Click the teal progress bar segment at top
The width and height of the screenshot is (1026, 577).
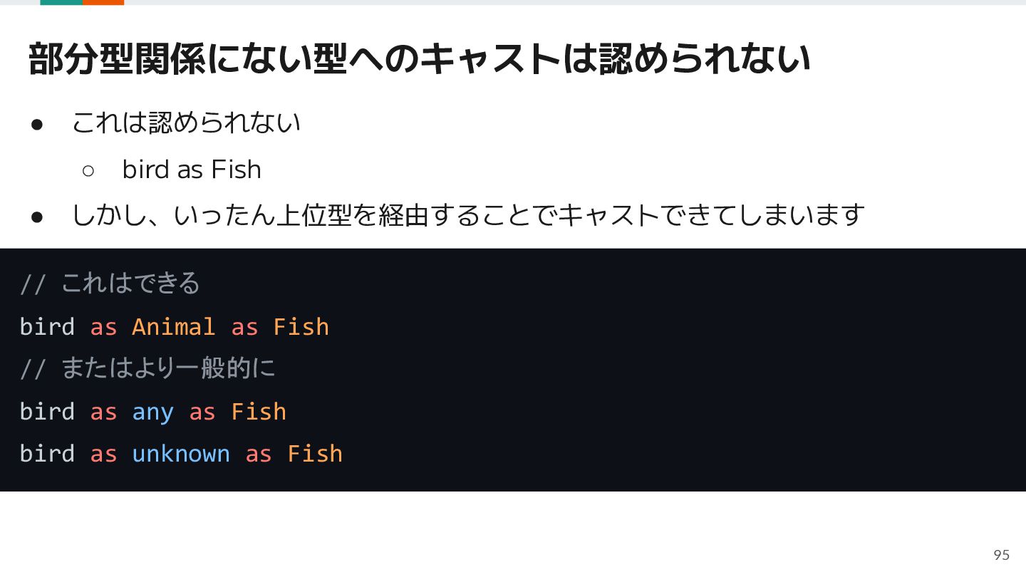[61, 2]
